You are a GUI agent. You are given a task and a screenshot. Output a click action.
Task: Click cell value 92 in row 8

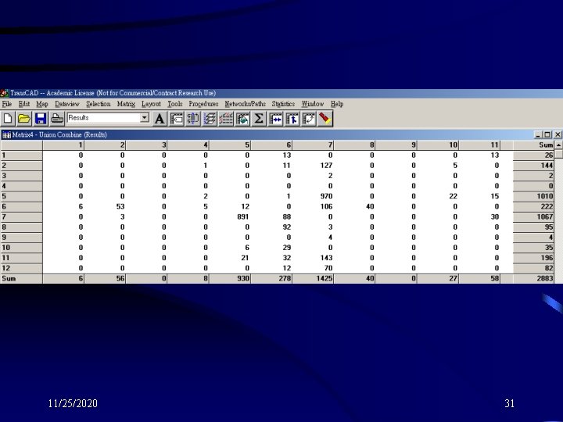[x=286, y=227]
